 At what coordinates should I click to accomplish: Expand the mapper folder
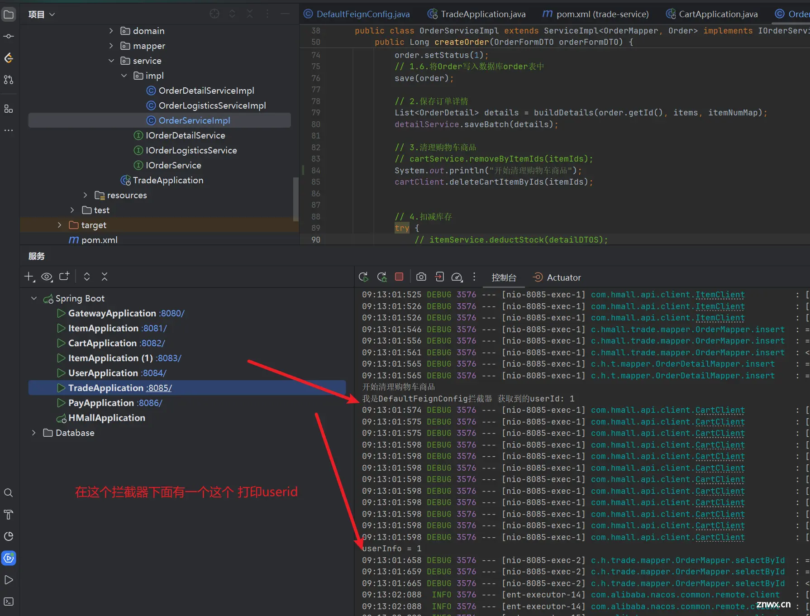111,46
